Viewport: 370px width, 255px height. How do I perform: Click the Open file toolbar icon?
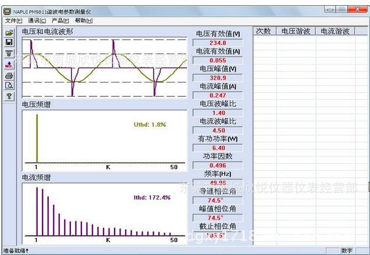(9, 33)
